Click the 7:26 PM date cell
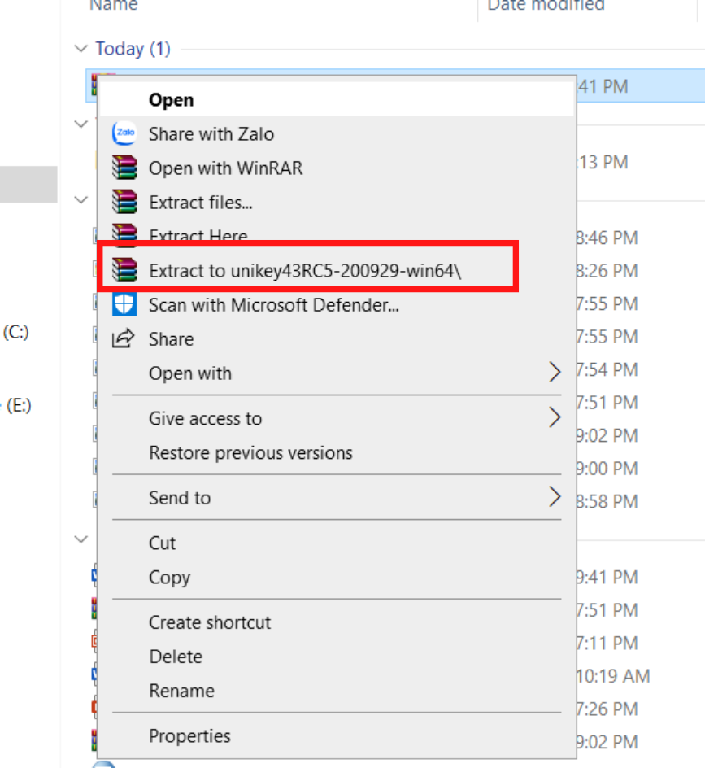This screenshot has width=705, height=768. (x=607, y=709)
